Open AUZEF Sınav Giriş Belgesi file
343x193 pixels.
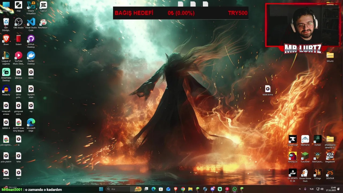point(18,125)
